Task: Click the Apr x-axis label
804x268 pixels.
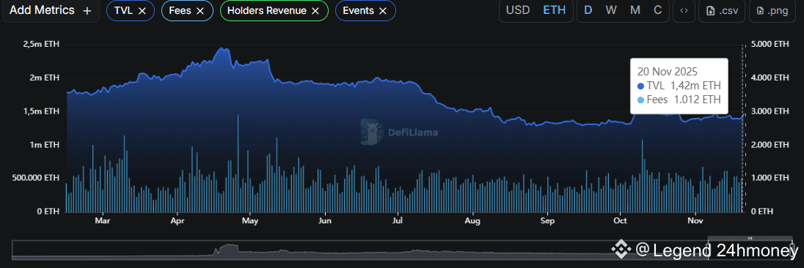Action: pos(178,221)
